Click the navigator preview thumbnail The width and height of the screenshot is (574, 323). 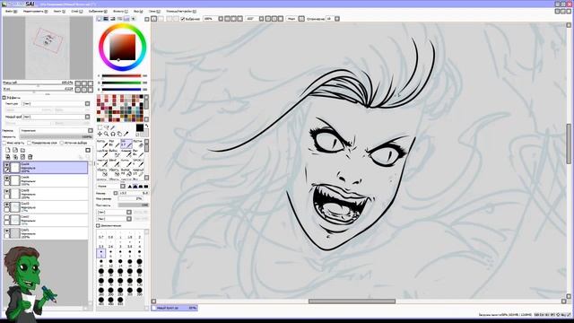point(48,48)
